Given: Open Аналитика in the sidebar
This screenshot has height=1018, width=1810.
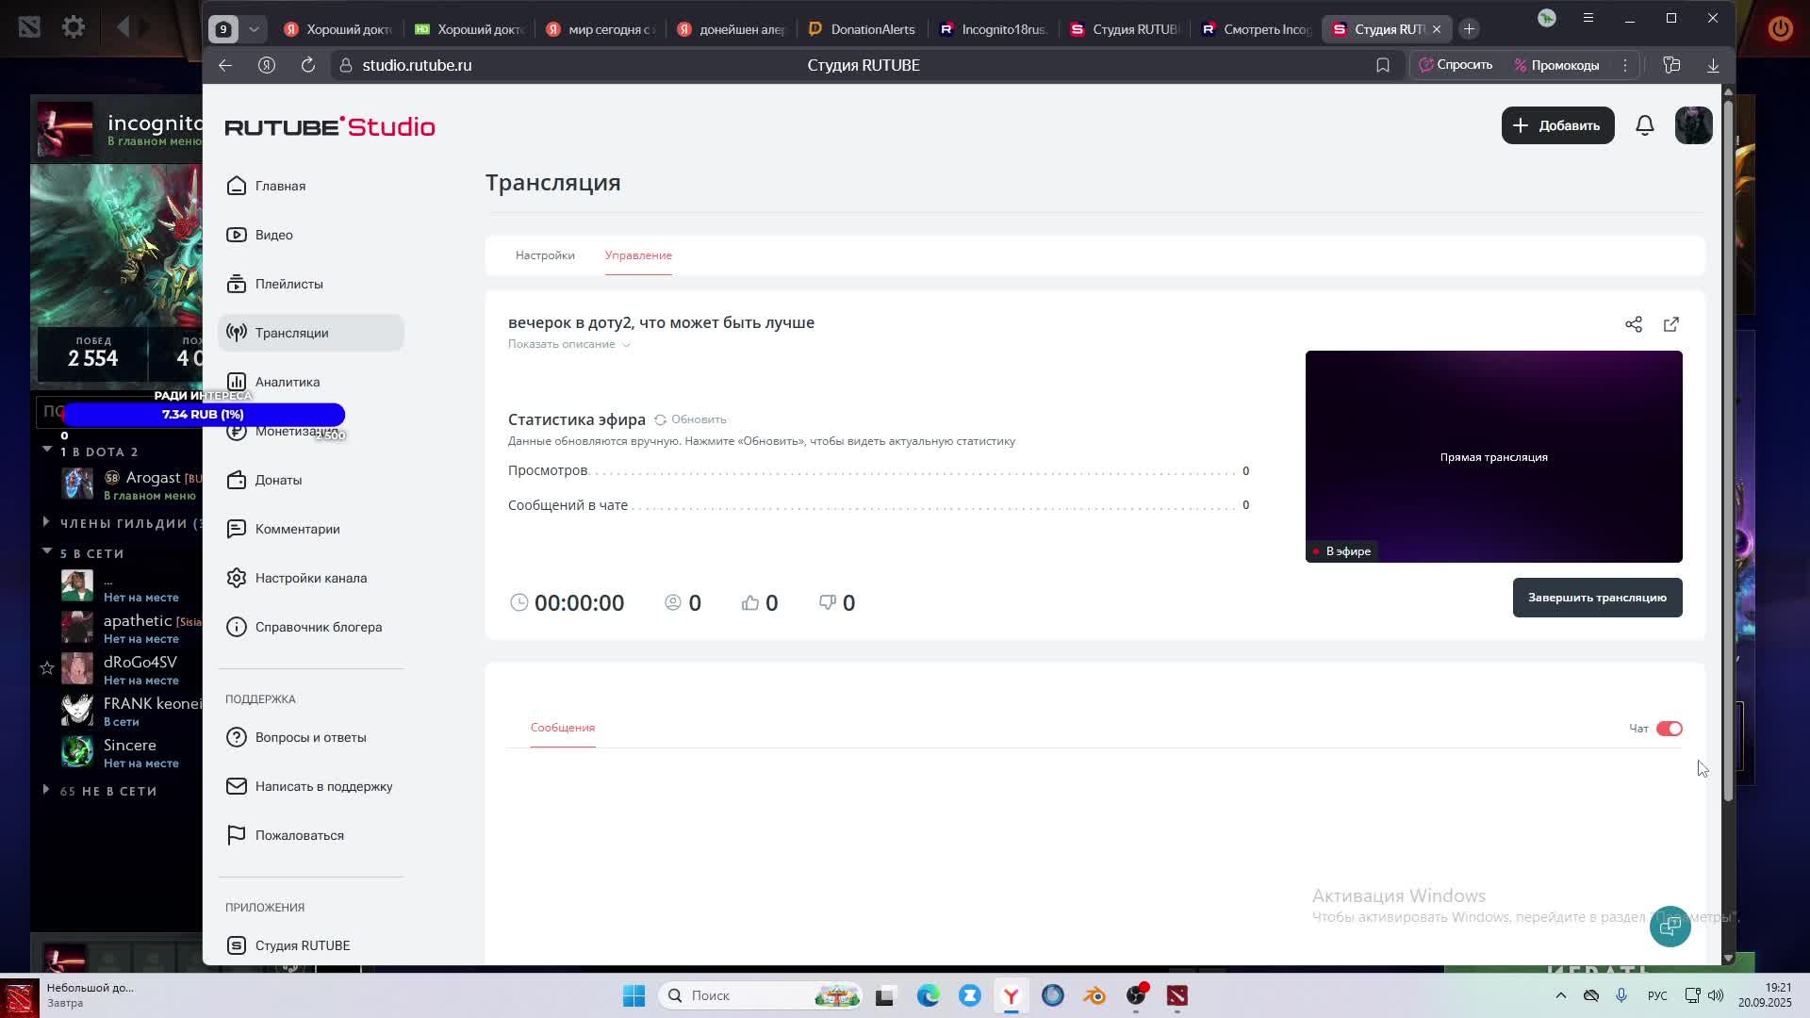Looking at the screenshot, I should 288,382.
